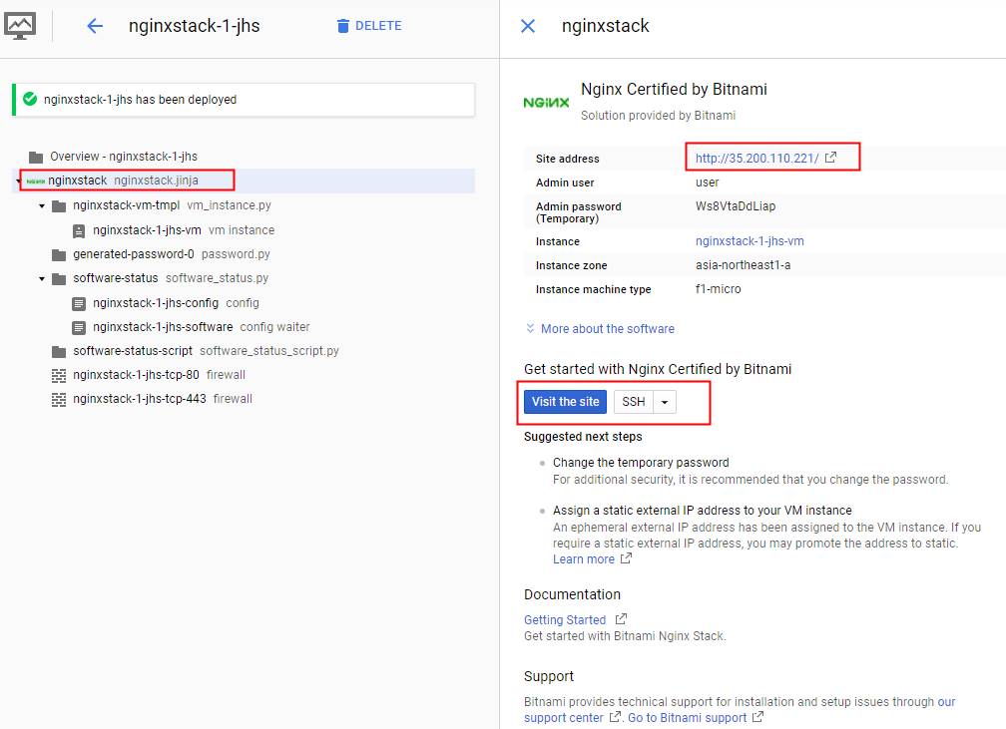The image size is (1006, 729).
Task: Select nginxstack-vm-tmpl vm_instance.py row
Action: (172, 205)
